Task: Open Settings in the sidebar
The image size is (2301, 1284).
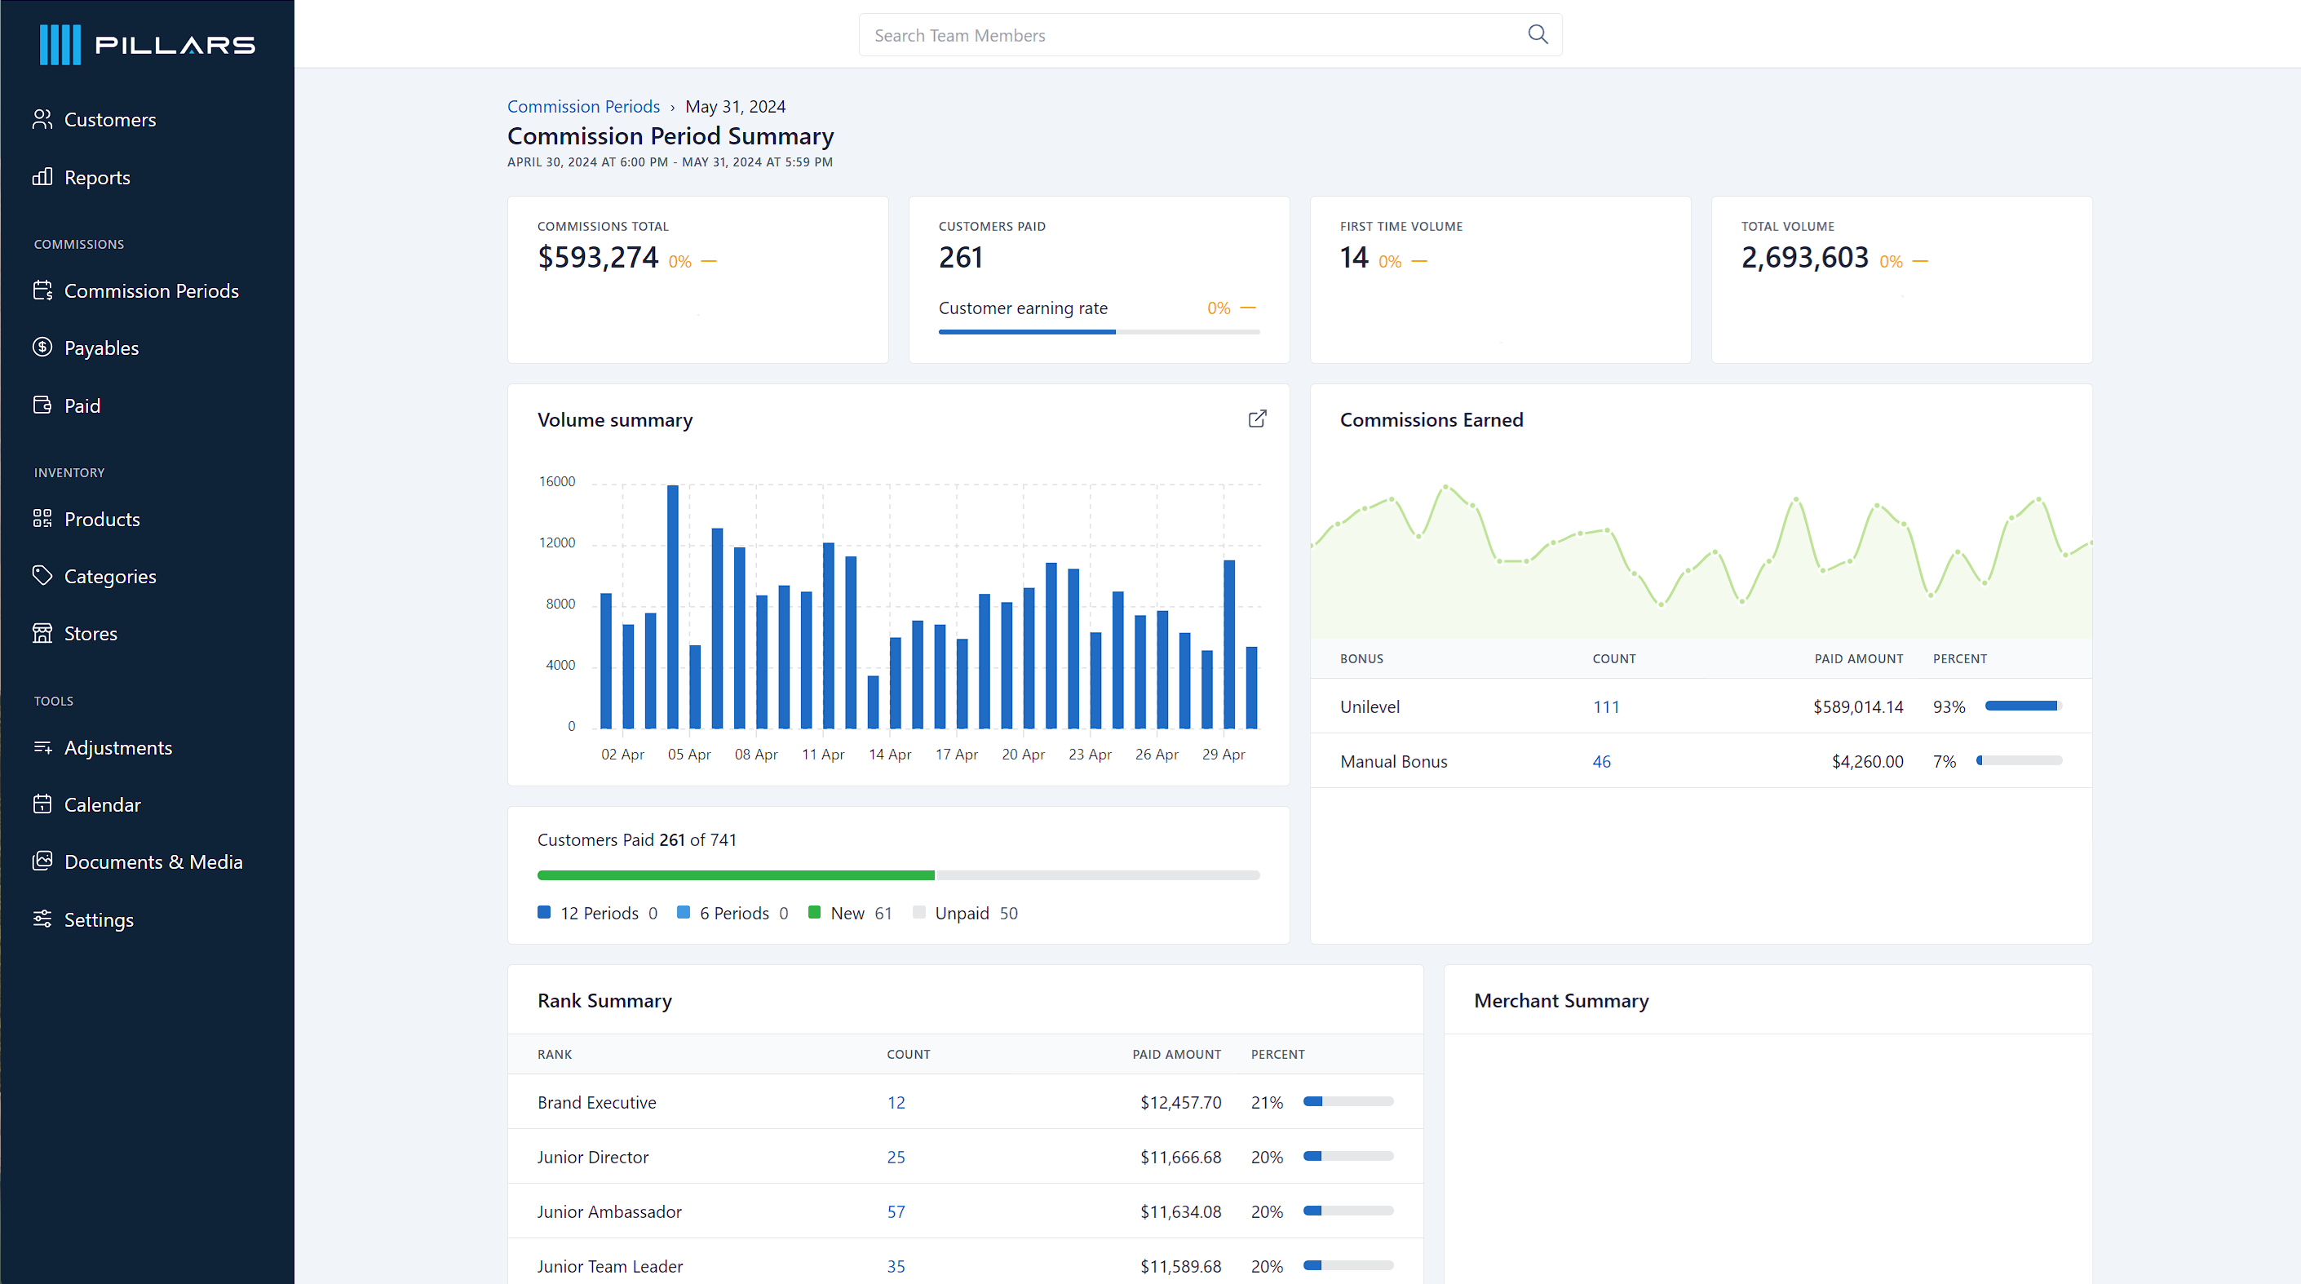Action: click(x=98, y=919)
